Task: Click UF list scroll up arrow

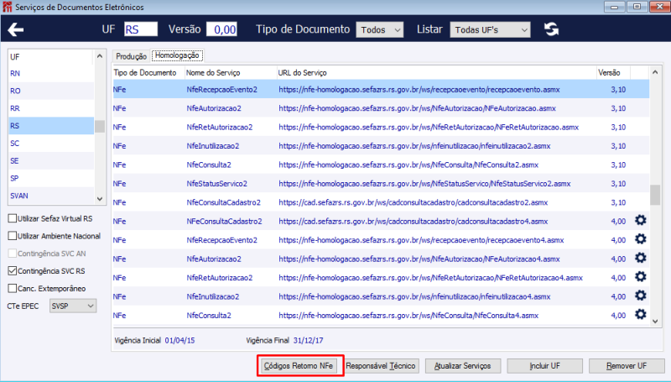Action: click(x=100, y=56)
